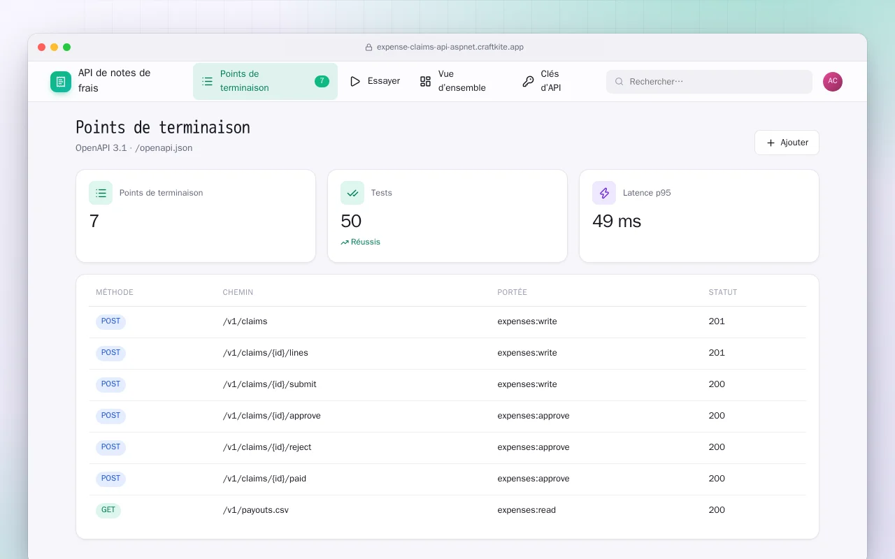This screenshot has height=559, width=895.
Task: Click the STATUT column header
Action: [723, 293]
